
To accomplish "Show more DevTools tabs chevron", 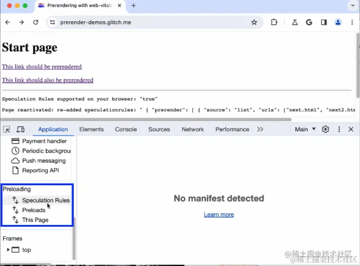I will tap(260, 129).
